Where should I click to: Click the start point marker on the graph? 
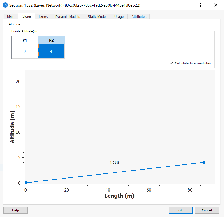(26, 183)
